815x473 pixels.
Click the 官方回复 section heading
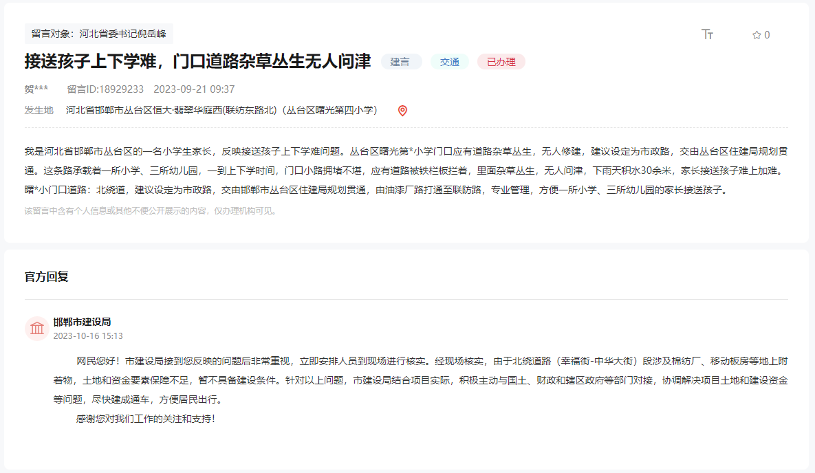[x=46, y=276]
